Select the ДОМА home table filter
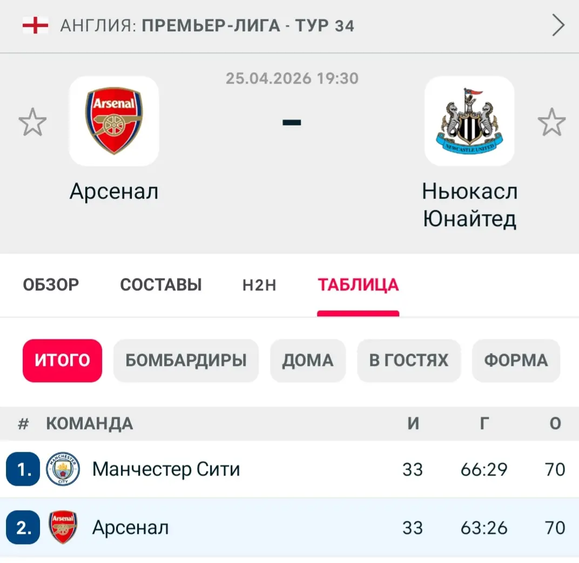 pyautogui.click(x=307, y=361)
